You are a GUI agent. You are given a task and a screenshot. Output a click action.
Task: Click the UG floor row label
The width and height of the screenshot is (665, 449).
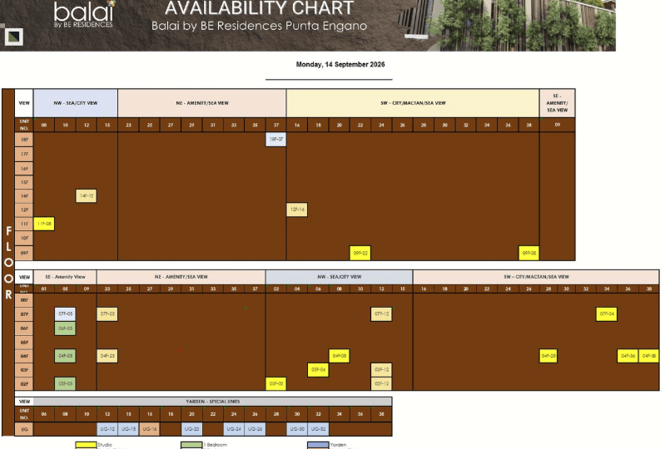24,429
